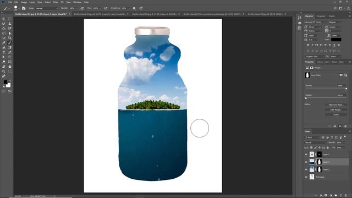Open the layer Fill dropdown arrow
Image resolution: width=352 pixels, height=198 pixels.
pos(344,147)
